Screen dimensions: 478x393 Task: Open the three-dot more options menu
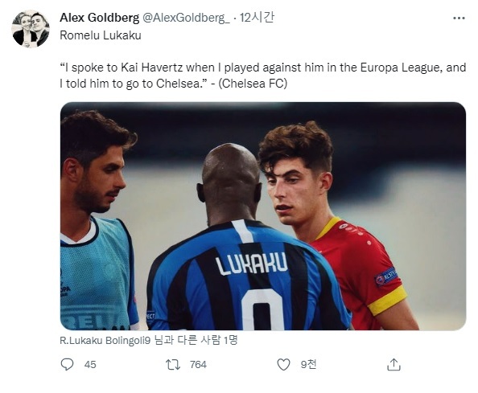[x=459, y=18]
